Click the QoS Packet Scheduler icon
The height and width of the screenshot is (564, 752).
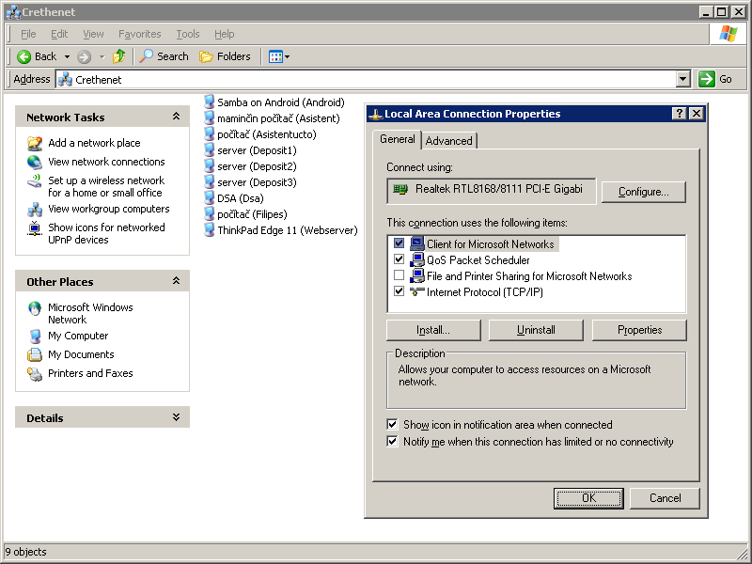tap(417, 260)
